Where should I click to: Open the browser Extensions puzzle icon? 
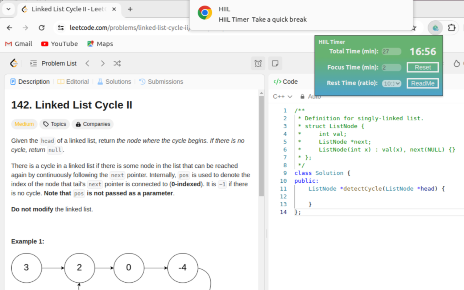(451, 28)
